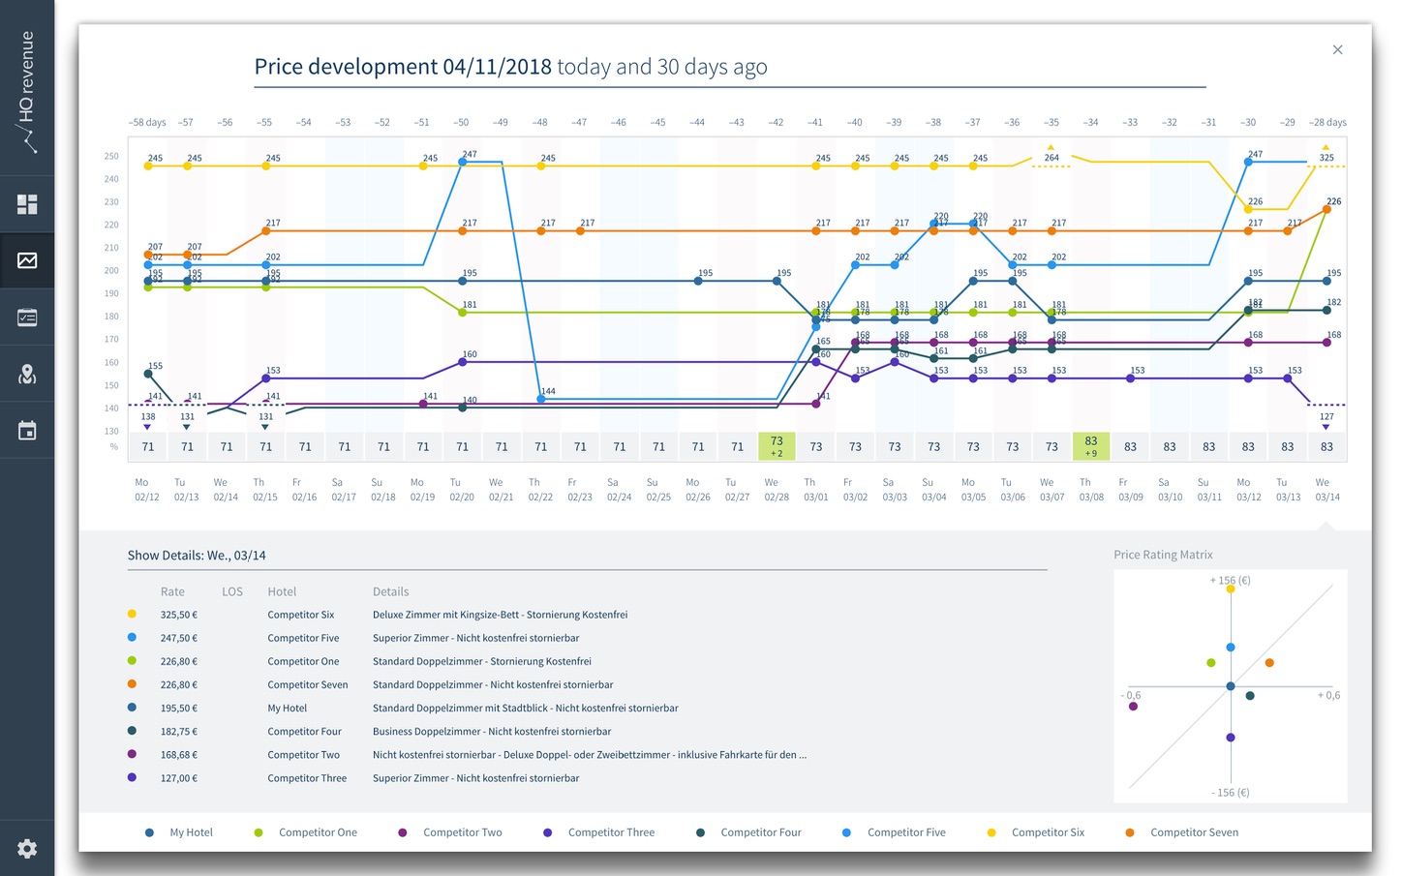Select the Tu 02/20 date column
This screenshot has width=1402, height=876.
(462, 489)
